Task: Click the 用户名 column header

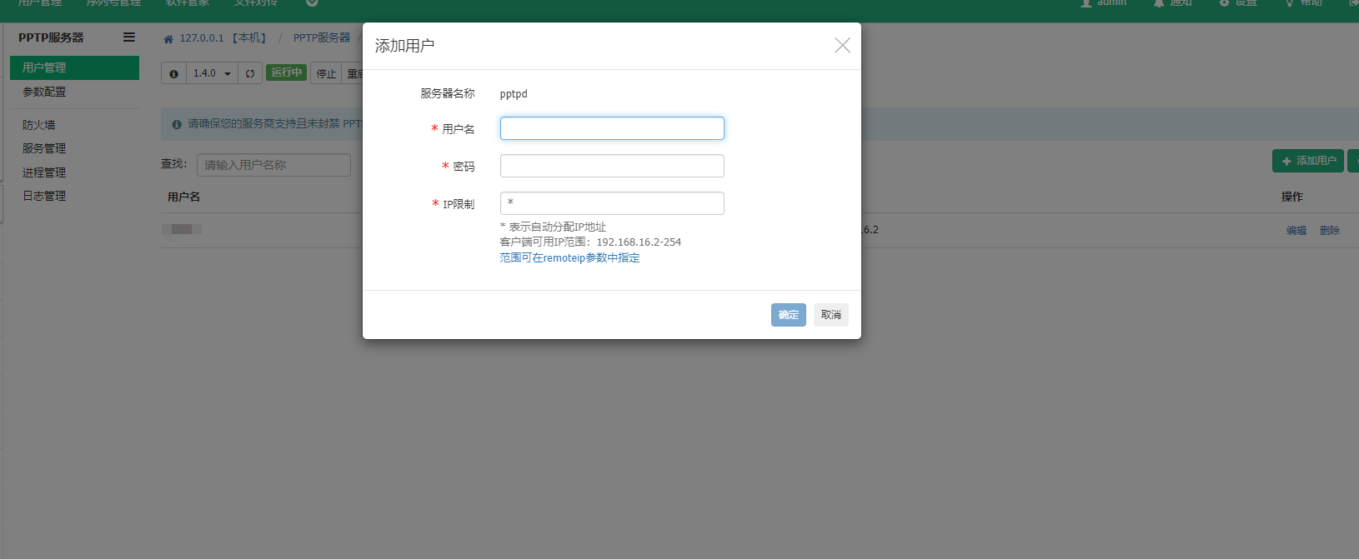Action: (x=183, y=197)
